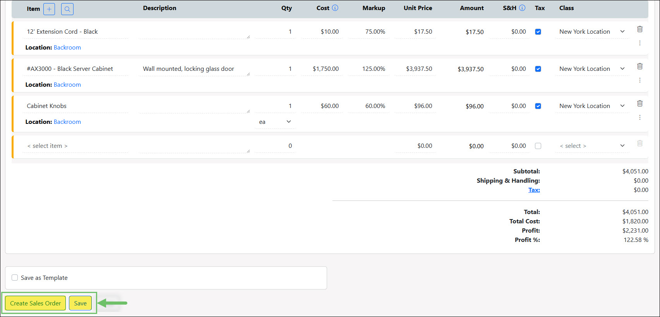The image size is (660, 317).
Task: Click the Profit value $2,231.00
Action: (635, 231)
